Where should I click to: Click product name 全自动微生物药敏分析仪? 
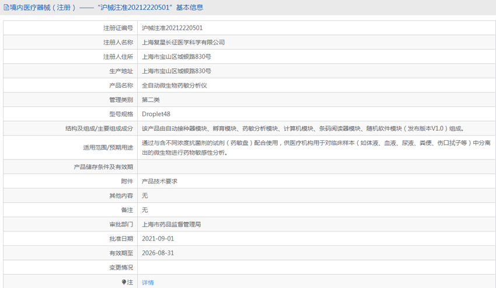[174, 85]
